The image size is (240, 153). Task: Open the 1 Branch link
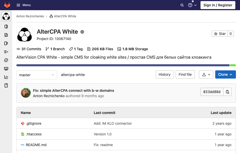55,49
